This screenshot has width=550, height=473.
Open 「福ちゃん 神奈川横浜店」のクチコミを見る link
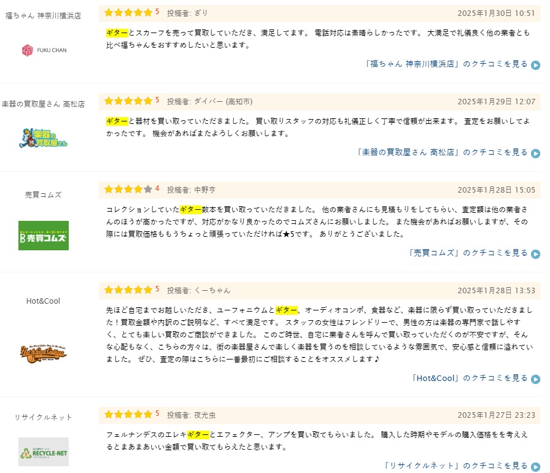[x=446, y=64]
